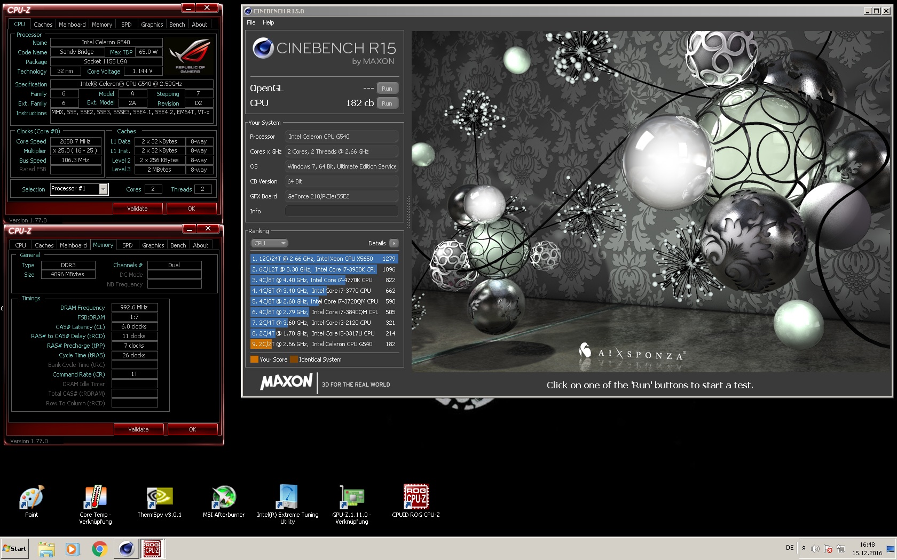Screen dimensions: 897x560
Task: Switch to Caches tab in upper CPU-Z
Action: click(x=43, y=25)
